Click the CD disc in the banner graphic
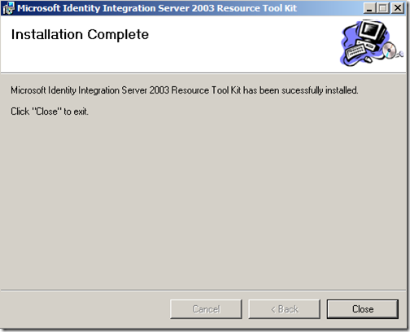 (389, 50)
